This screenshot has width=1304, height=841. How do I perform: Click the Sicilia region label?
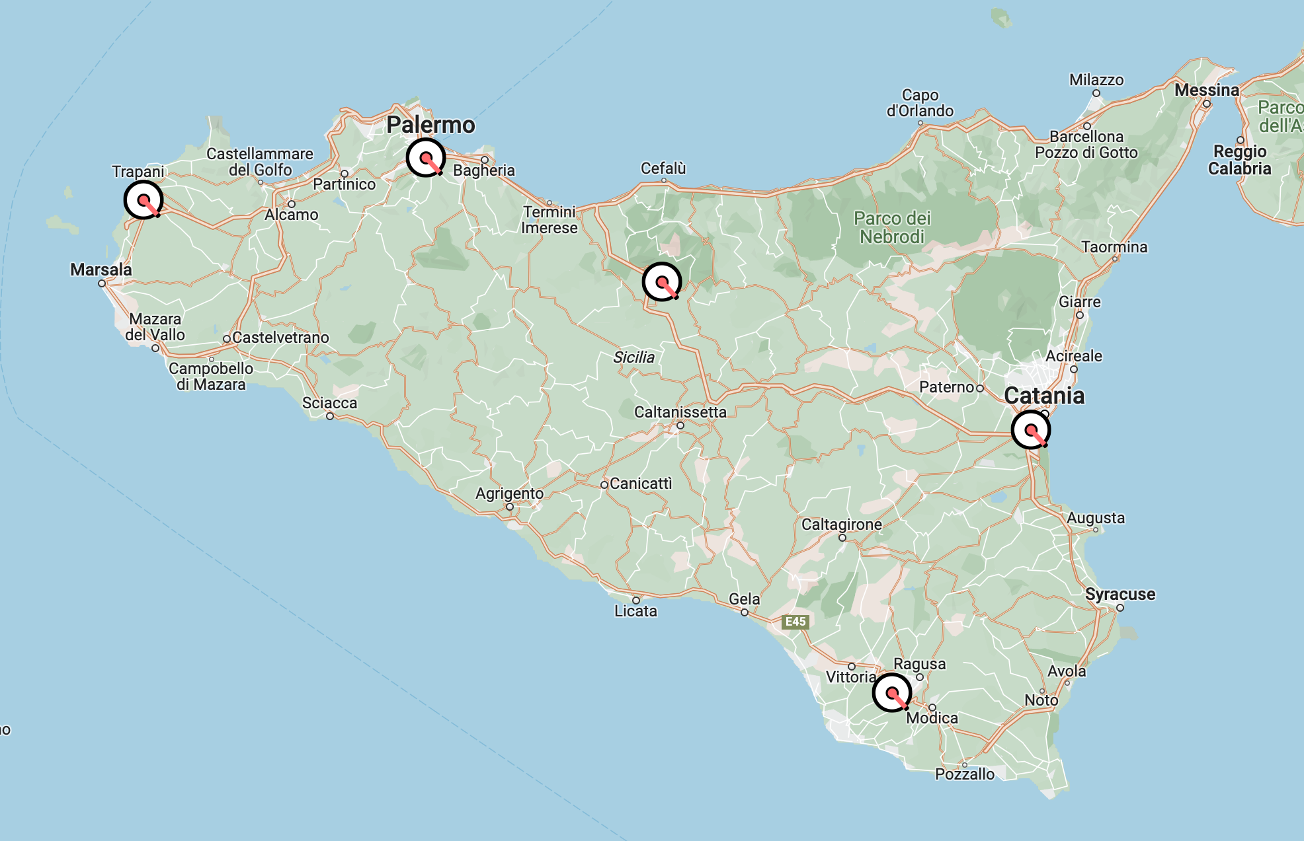633,357
